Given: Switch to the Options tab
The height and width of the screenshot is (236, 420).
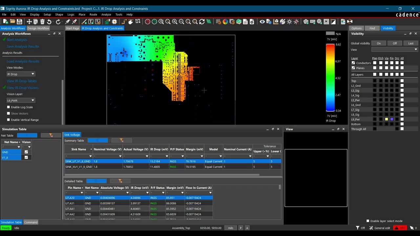Looking at the screenshot, I should point(356,28).
